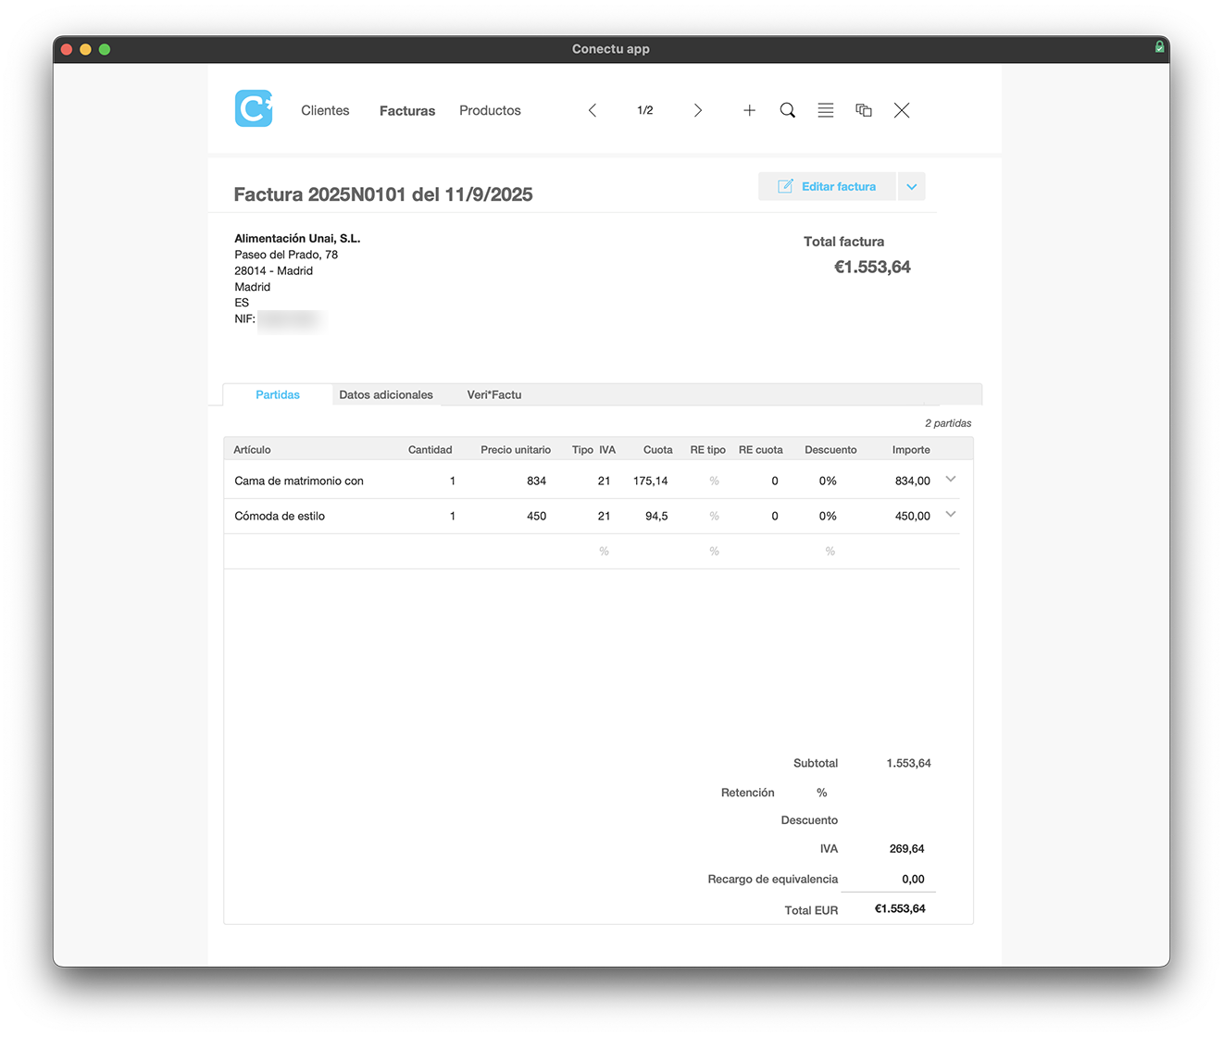Select the Partidas tab
The height and width of the screenshot is (1037, 1223).
click(278, 395)
